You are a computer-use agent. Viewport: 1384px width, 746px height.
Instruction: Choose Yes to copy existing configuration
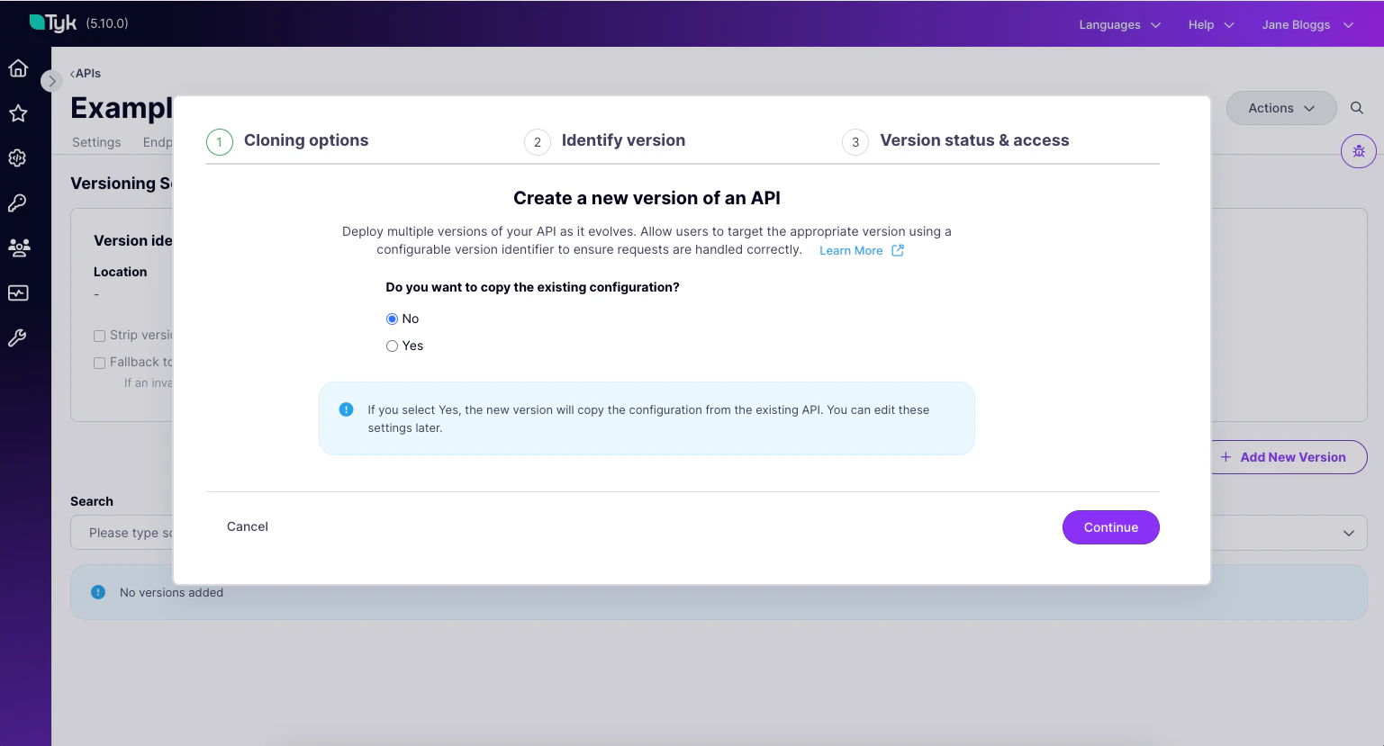[392, 346]
